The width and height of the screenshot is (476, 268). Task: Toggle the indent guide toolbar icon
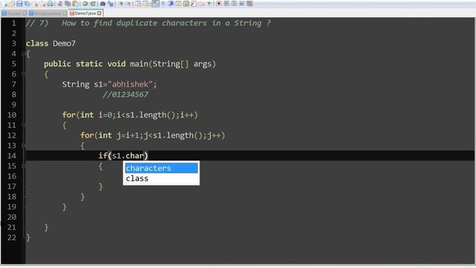tap(171, 4)
